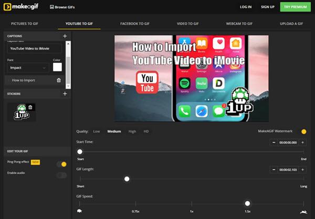Add a new caption with plus icon

pyautogui.click(x=65, y=36)
